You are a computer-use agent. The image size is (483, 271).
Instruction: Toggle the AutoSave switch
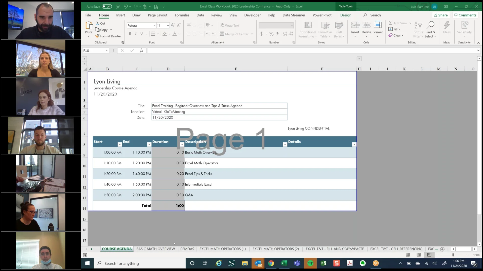point(107,7)
